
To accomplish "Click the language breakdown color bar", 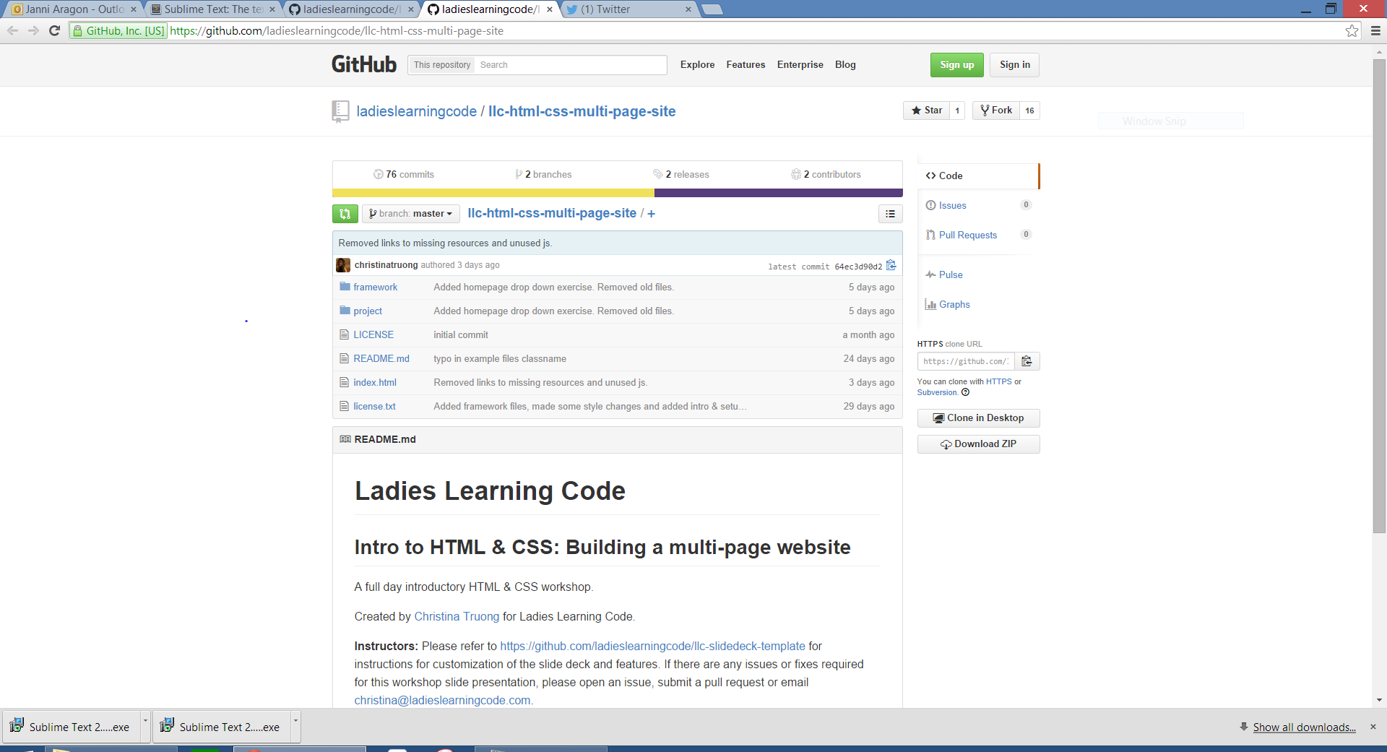I will (617, 193).
